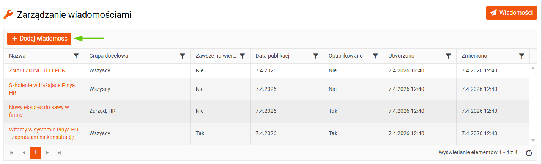Filter the Zmieniono column
Viewport: 542px width, 164px height.
[x=522, y=56]
